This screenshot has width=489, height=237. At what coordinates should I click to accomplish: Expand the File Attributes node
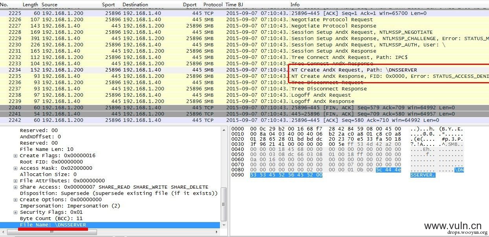point(16,181)
